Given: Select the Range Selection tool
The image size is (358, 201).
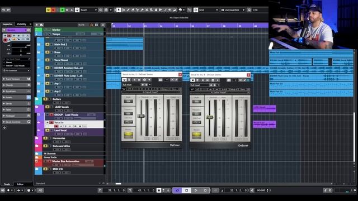Looking at the screenshot, I should [124, 10].
